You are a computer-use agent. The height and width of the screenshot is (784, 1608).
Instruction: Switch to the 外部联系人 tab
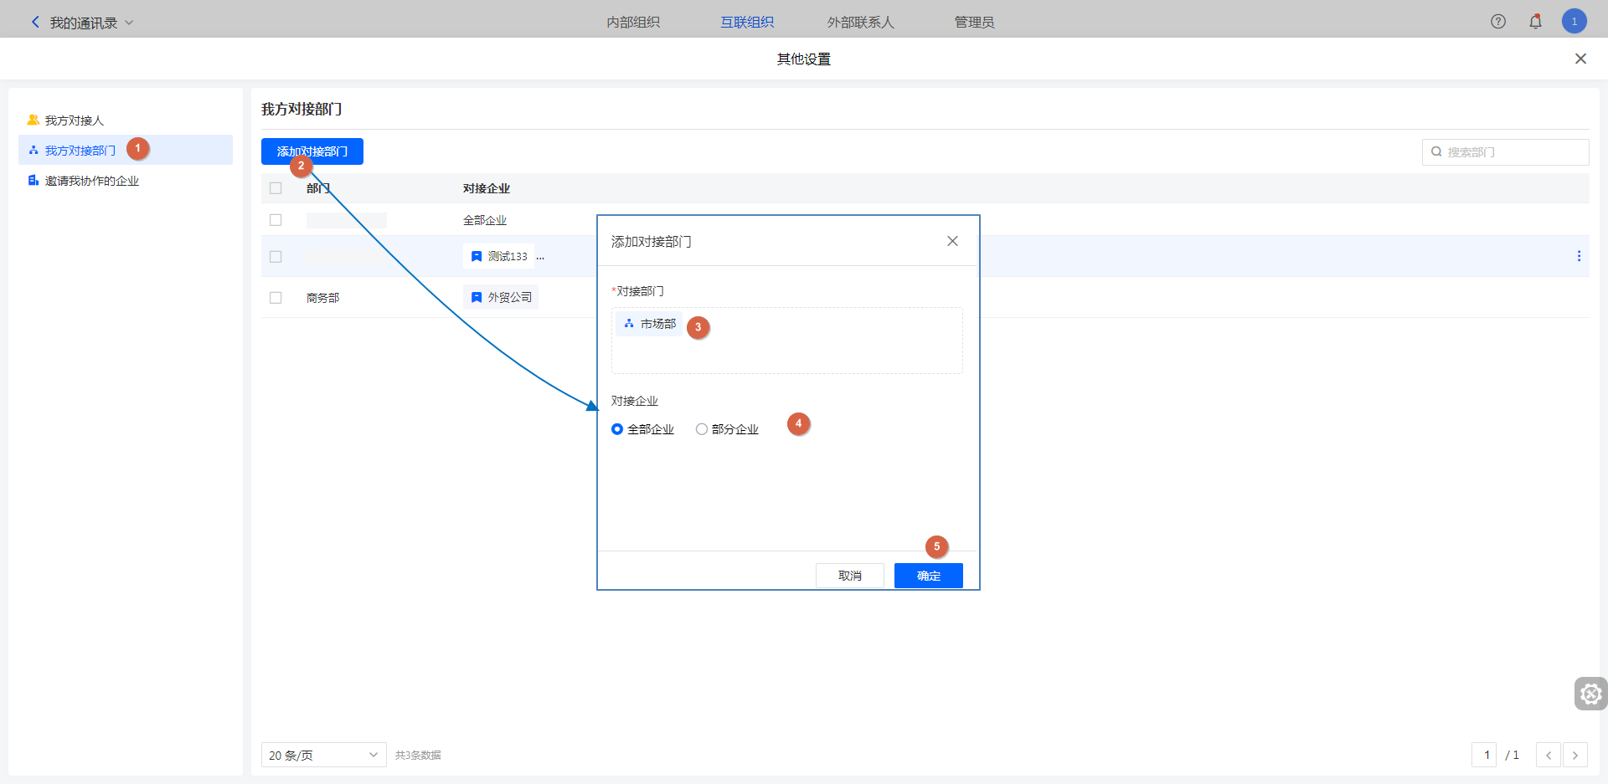click(860, 23)
